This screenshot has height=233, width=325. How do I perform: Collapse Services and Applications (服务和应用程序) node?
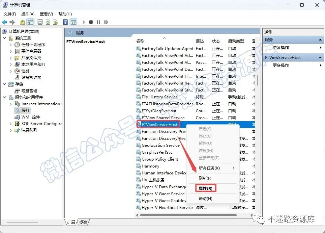5,97
